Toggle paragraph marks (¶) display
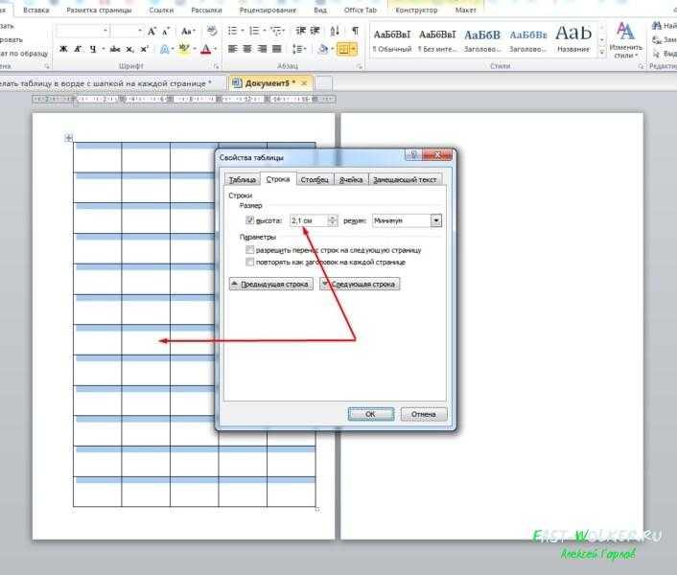Screen dimensions: 677x575 pos(355,31)
